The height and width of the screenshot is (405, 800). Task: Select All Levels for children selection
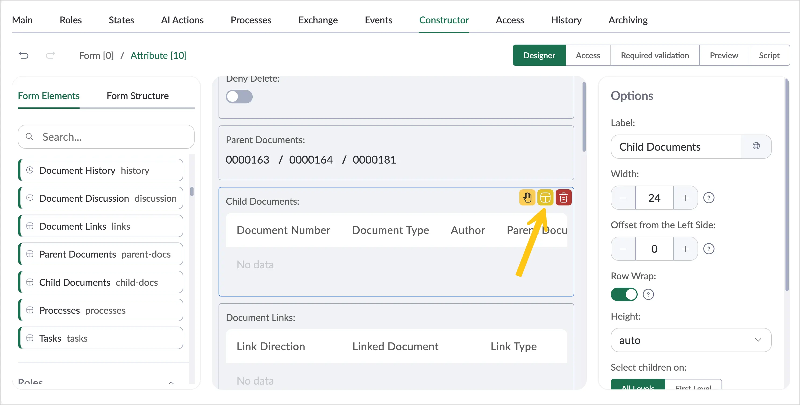[x=638, y=384]
